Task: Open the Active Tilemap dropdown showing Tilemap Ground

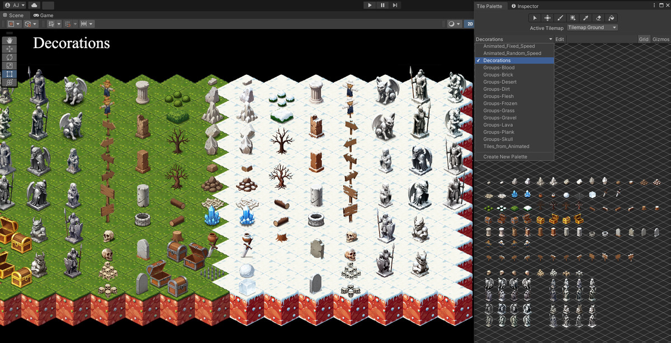Action: tap(593, 27)
